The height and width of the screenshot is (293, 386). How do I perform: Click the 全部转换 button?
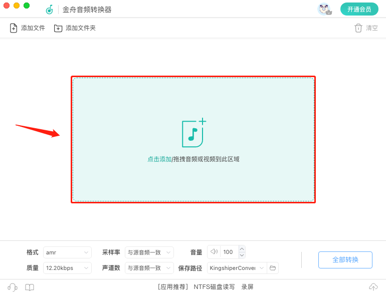(x=345, y=260)
